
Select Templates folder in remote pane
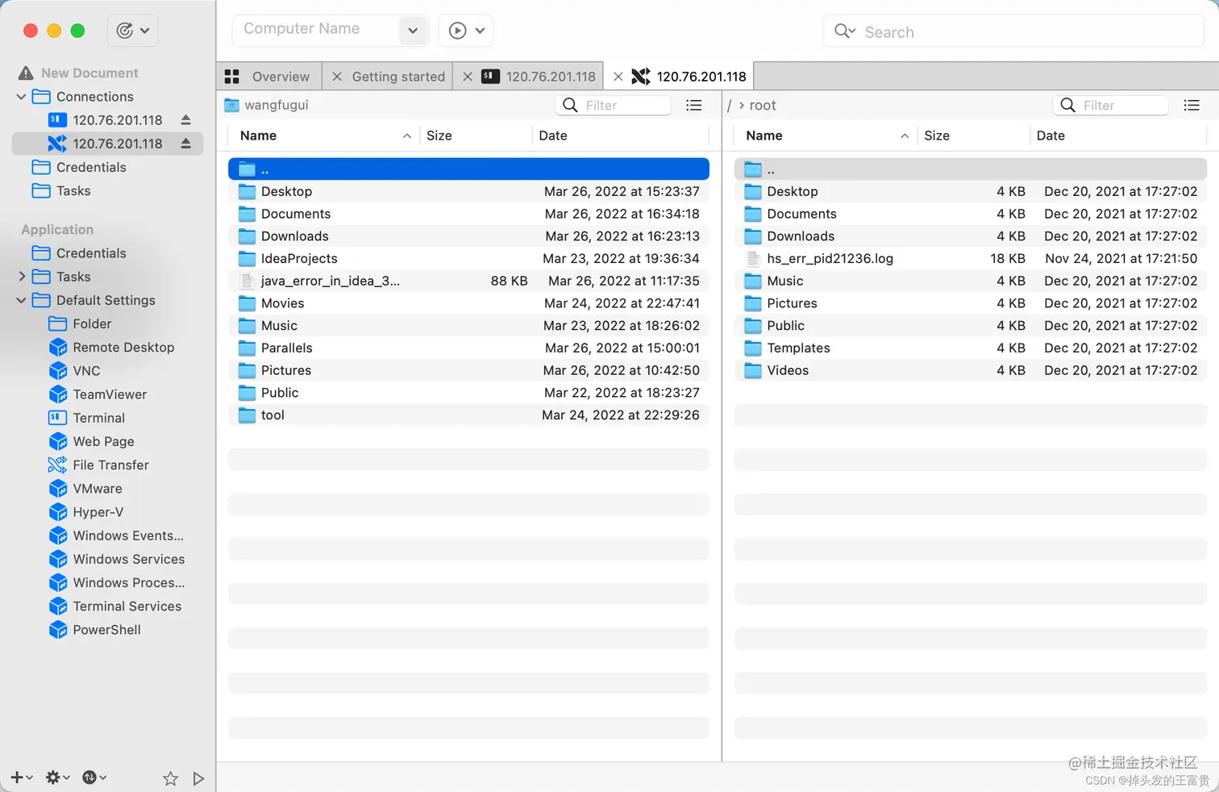point(970,348)
